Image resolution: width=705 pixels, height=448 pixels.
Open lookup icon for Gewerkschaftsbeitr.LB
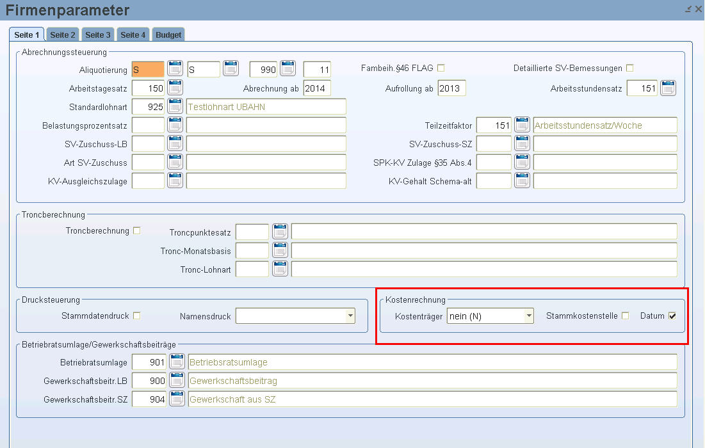[177, 380]
